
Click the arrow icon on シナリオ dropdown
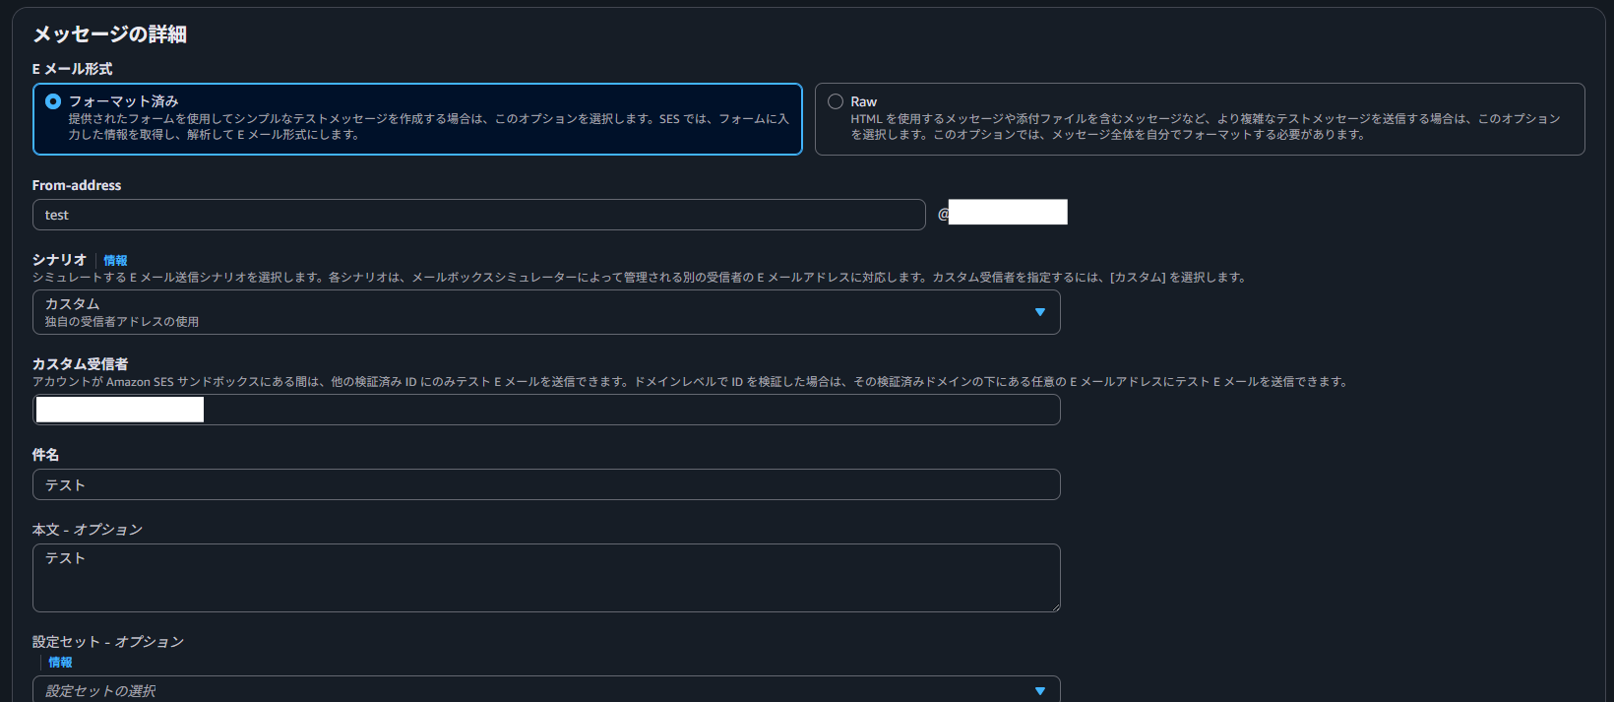pyautogui.click(x=1039, y=312)
